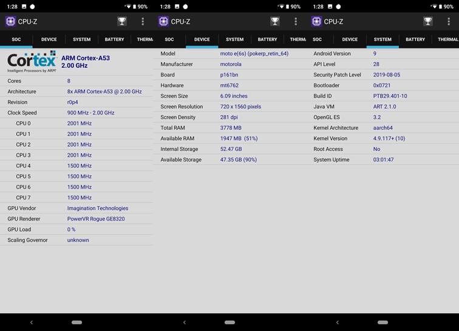This screenshot has width=459, height=331.
Task: Tap home pill in middle screen navigation bar
Action: pos(229,323)
